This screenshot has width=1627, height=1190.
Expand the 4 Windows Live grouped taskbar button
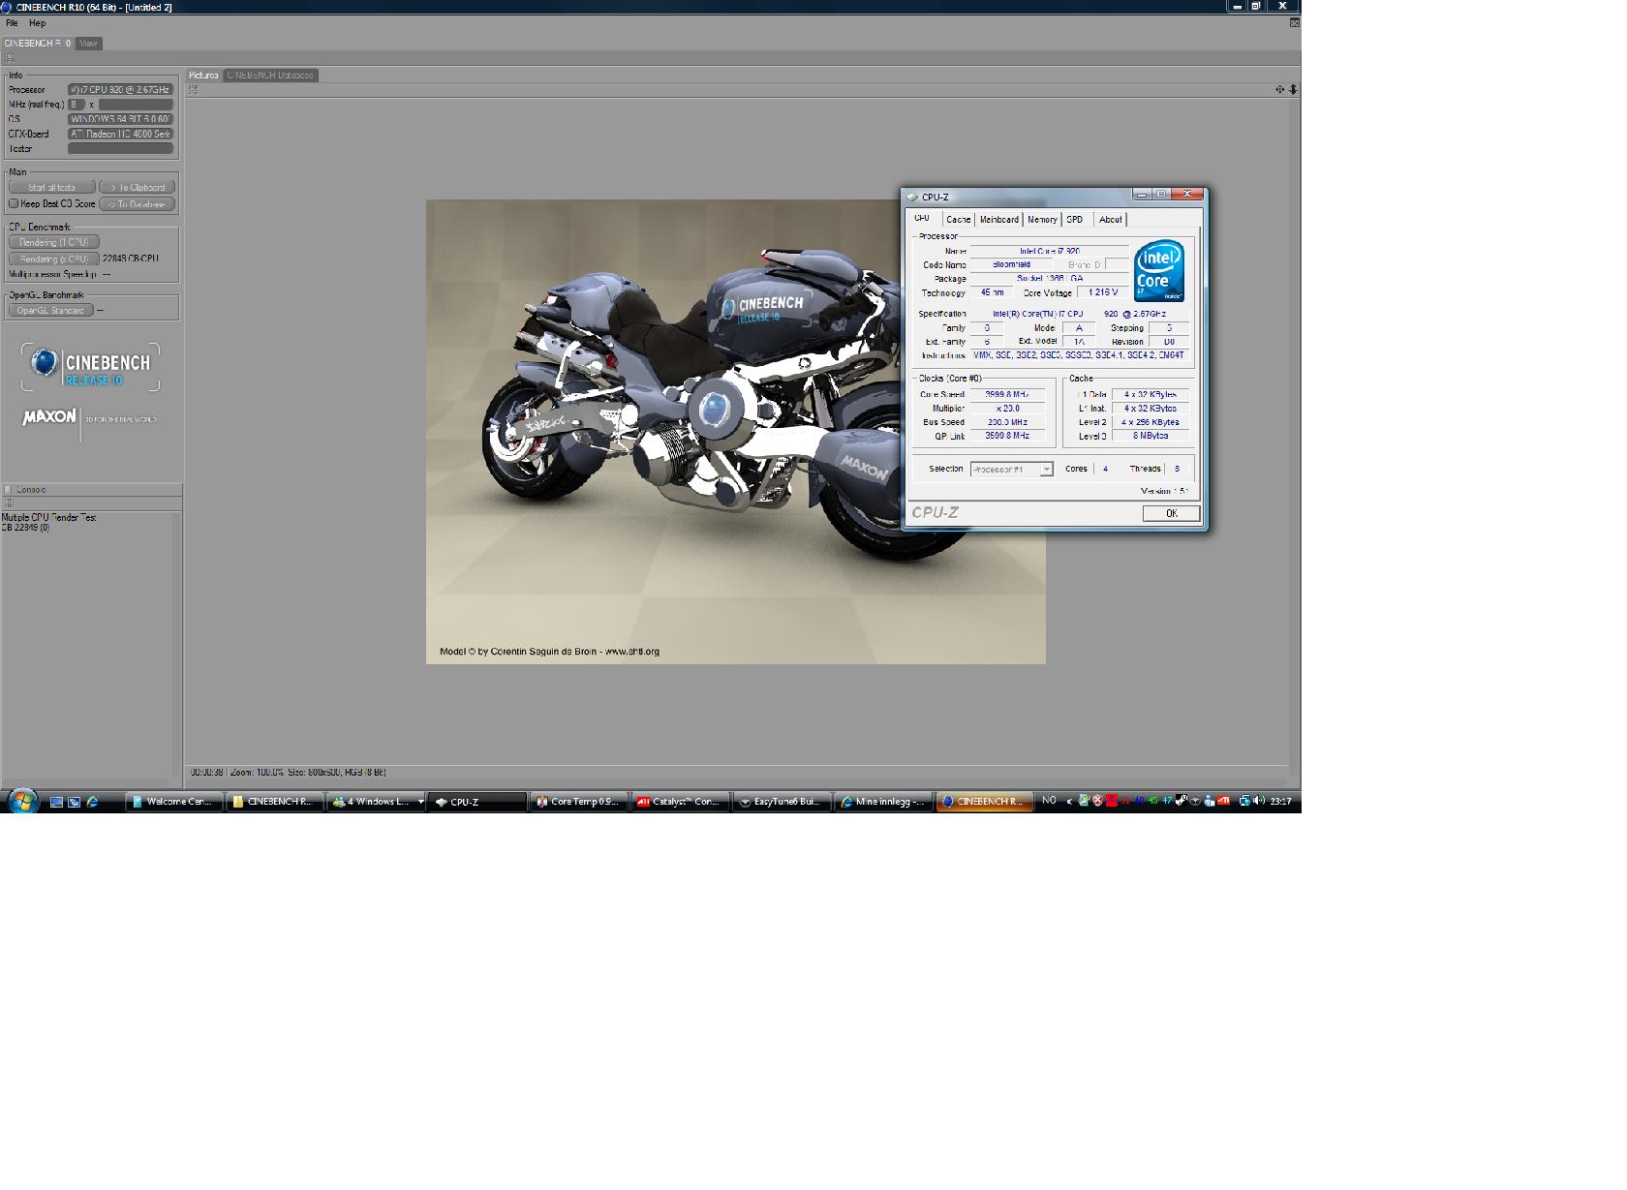coord(376,802)
